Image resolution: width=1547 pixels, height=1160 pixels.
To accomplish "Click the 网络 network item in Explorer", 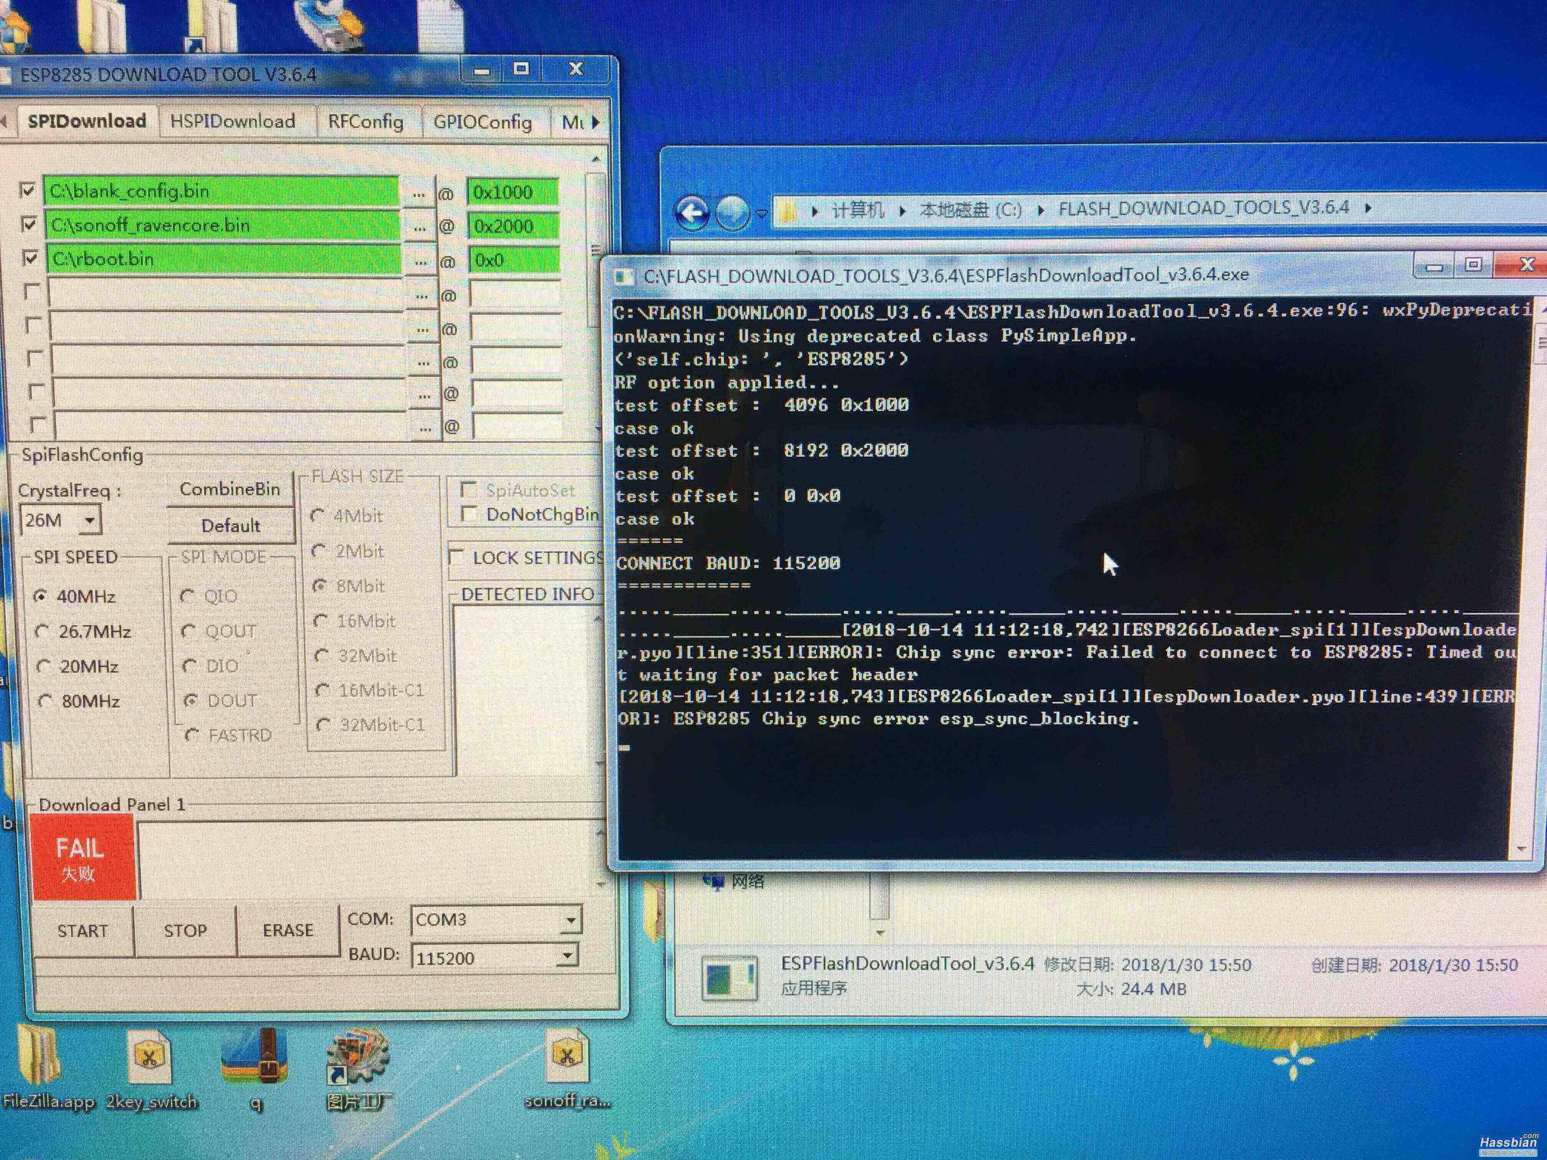I will point(734,882).
